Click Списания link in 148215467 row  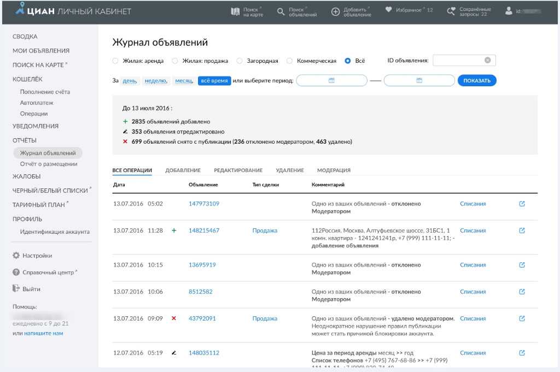(473, 231)
